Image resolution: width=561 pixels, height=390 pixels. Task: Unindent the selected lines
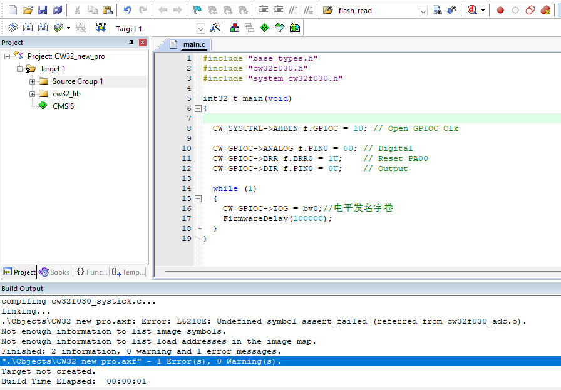pyautogui.click(x=278, y=10)
